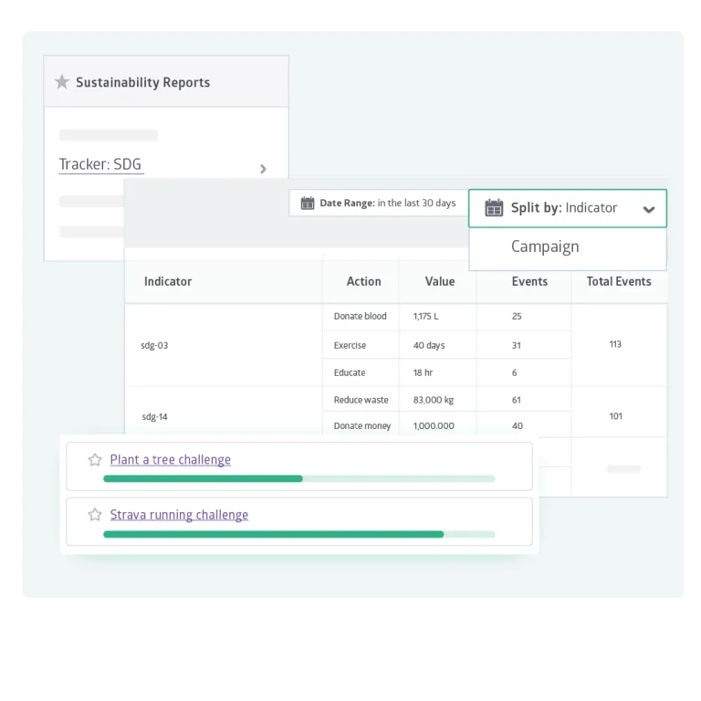Screen dimensions: 701x701
Task: Select Campaign from the Split by menu
Action: click(x=545, y=246)
